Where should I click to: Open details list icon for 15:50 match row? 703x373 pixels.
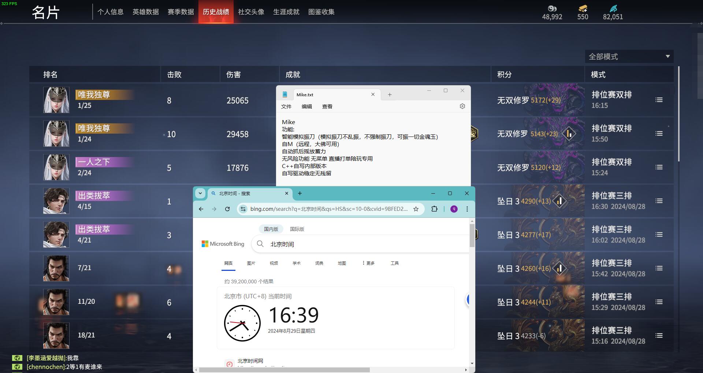659,134
